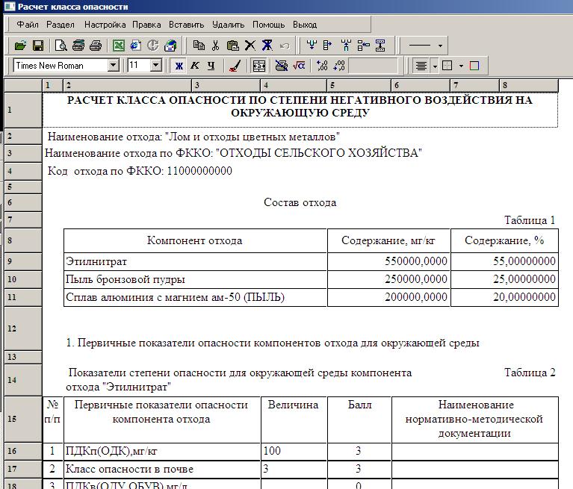Click the square root formula icon

298,66
